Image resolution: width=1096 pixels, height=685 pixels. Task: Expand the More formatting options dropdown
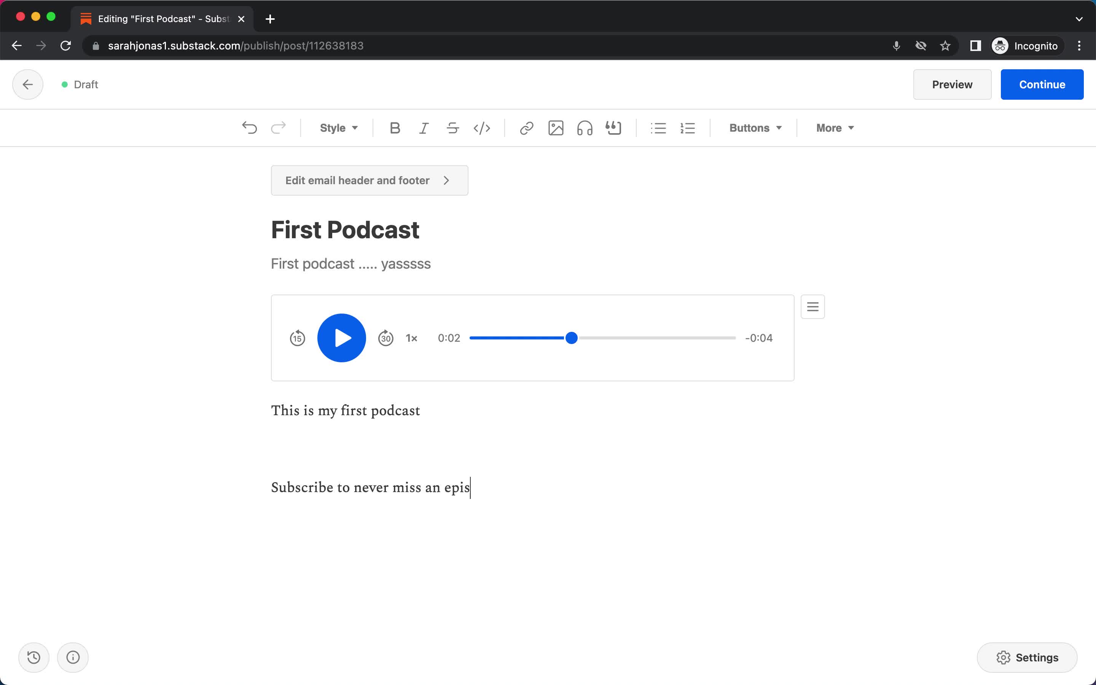click(833, 128)
